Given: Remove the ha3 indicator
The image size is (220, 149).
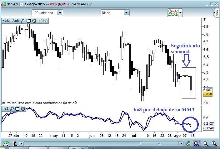Looking at the screenshot, I should (x=23, y=108).
